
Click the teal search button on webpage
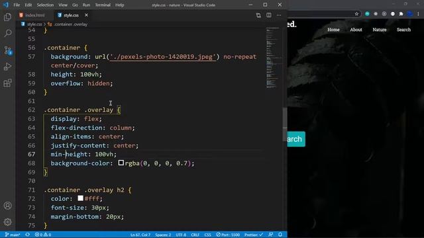(296, 139)
